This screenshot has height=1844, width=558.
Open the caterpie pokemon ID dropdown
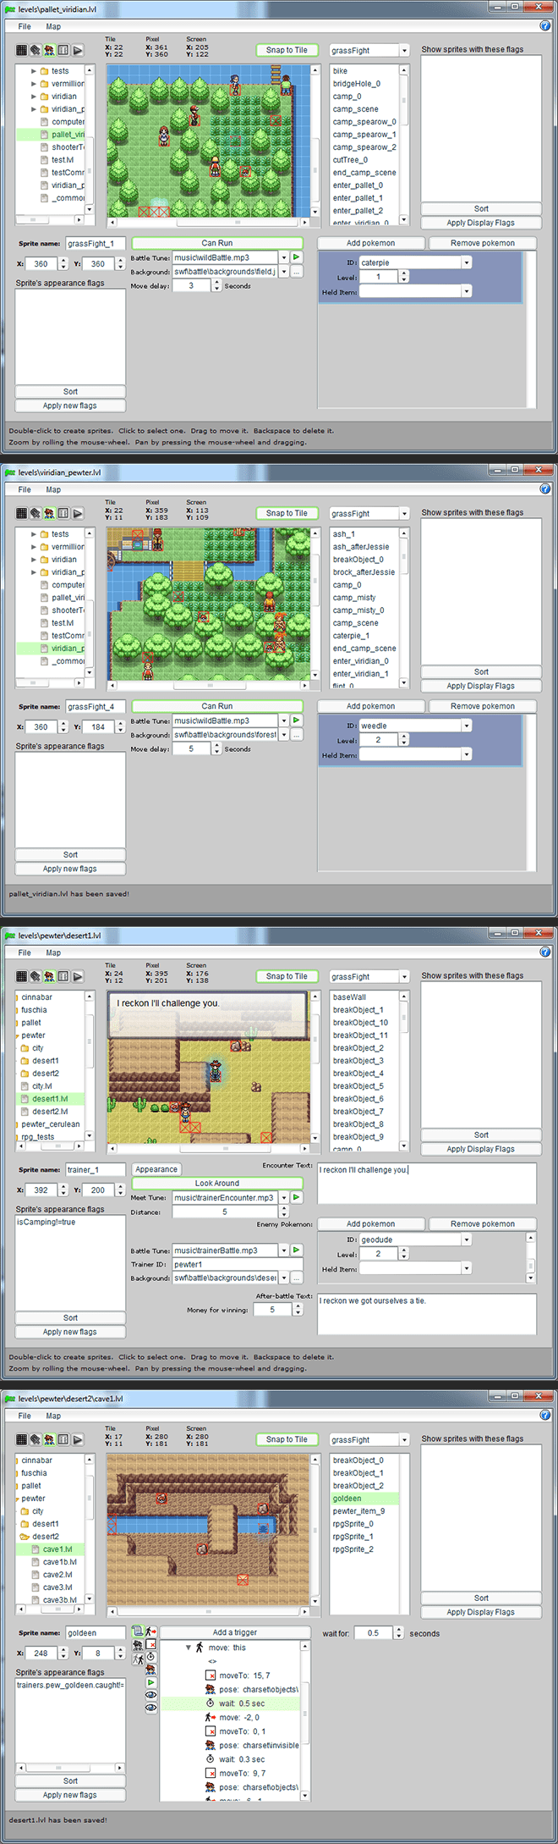tap(466, 262)
